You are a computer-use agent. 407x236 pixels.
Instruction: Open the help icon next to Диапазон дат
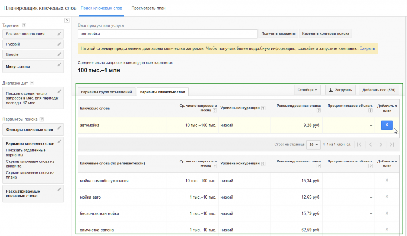click(32, 83)
